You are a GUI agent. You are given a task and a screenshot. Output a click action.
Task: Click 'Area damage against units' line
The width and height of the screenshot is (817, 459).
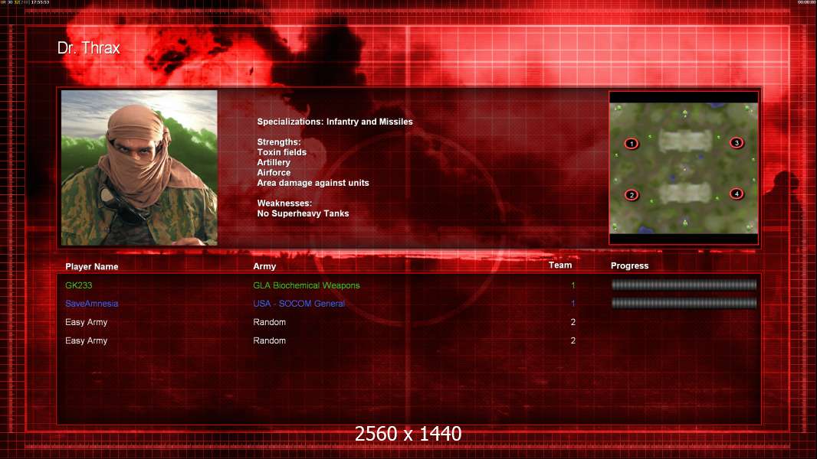(313, 183)
